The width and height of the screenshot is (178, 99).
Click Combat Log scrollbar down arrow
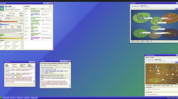click(x=34, y=83)
